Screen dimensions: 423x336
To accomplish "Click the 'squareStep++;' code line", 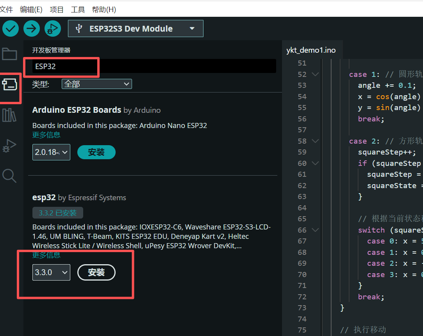I will click(x=387, y=152).
